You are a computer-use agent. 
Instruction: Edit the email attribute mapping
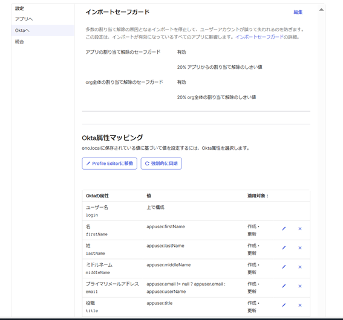284,286
